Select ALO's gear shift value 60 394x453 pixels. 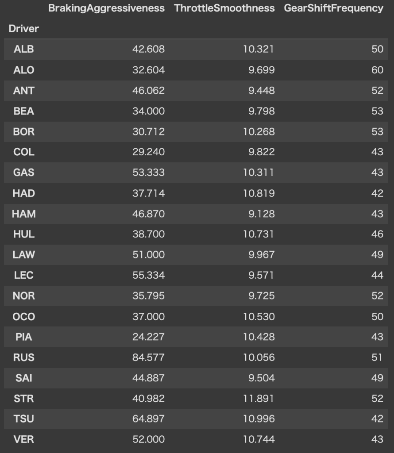point(377,70)
